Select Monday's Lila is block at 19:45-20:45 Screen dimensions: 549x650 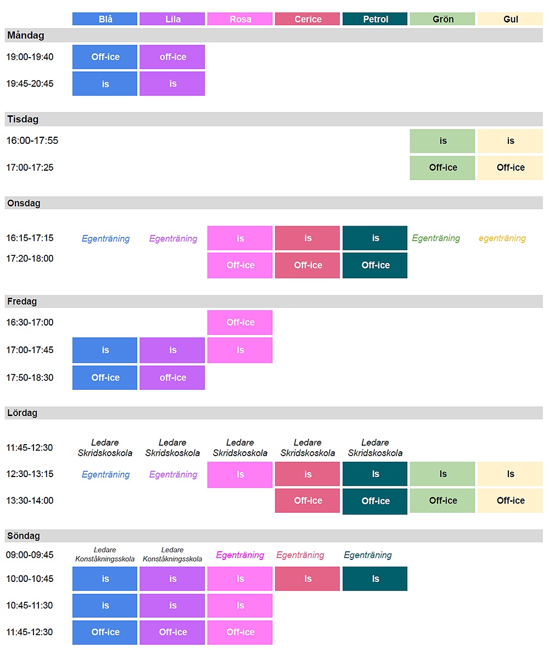[x=172, y=84]
